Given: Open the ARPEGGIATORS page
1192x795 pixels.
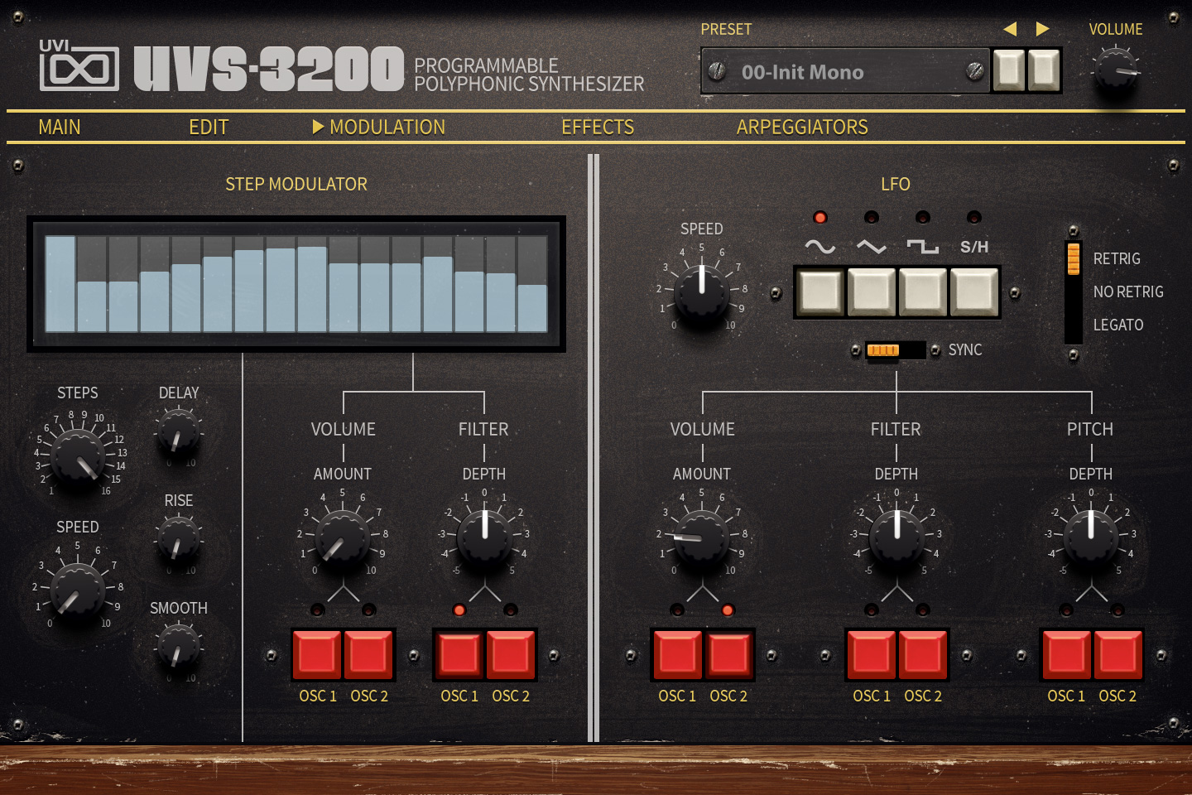Looking at the screenshot, I should pos(802,127).
